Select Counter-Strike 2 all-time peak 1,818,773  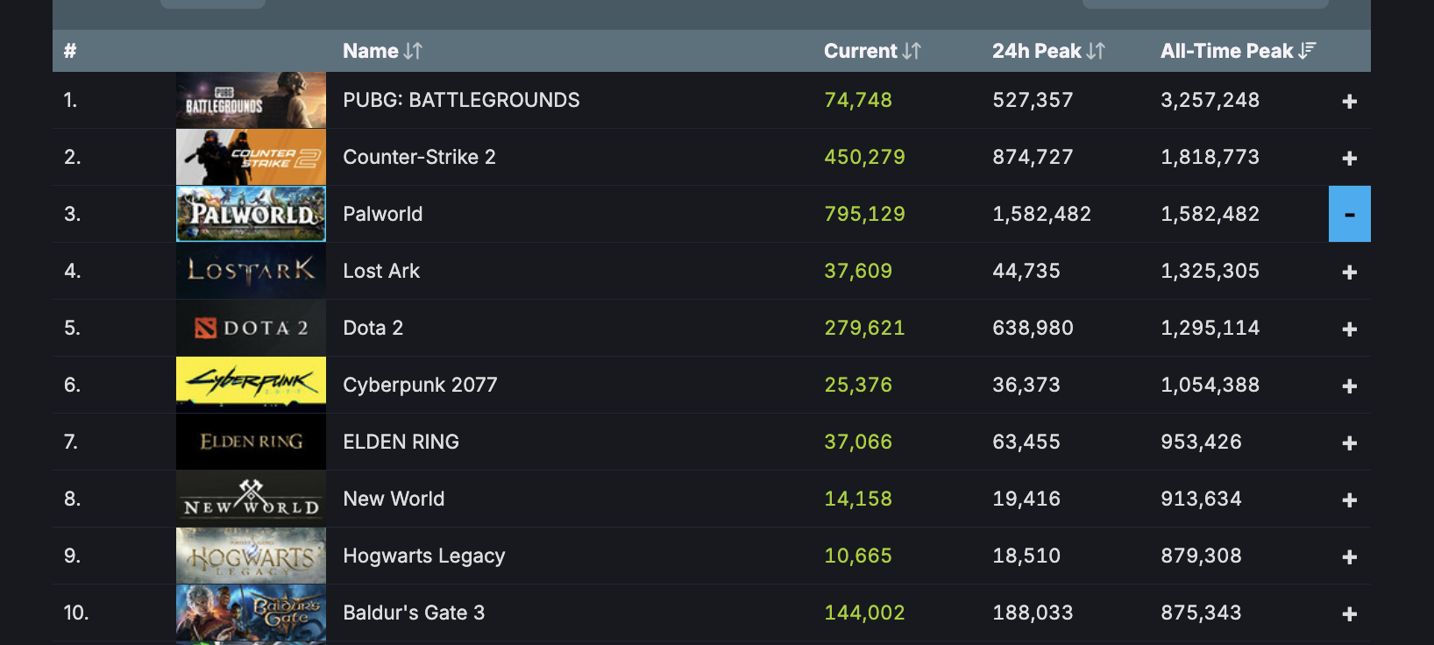(x=1210, y=157)
